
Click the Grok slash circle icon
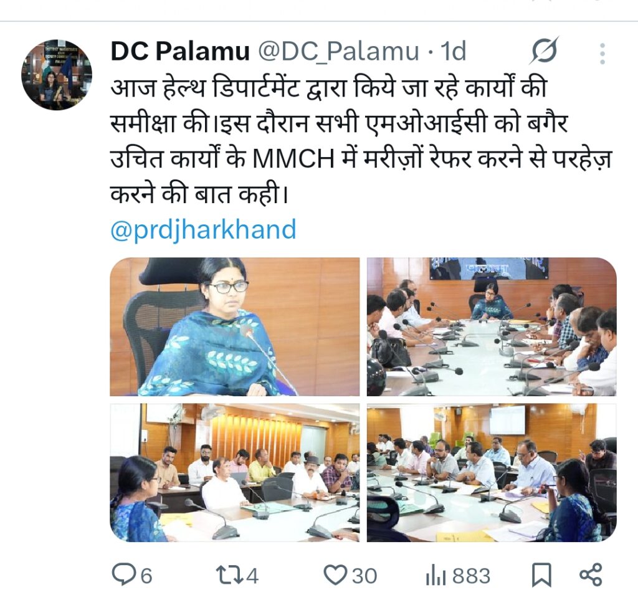544,51
